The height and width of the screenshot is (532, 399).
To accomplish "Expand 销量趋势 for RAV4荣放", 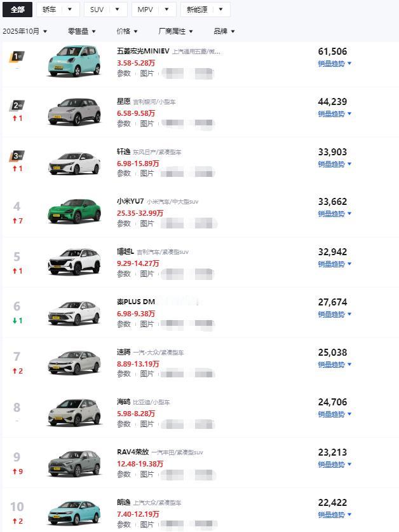I will pyautogui.click(x=332, y=464).
